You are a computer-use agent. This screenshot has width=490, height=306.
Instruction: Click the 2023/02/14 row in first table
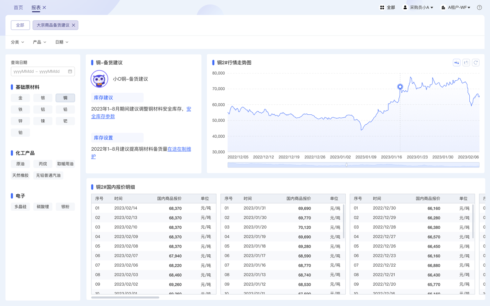click(154, 208)
